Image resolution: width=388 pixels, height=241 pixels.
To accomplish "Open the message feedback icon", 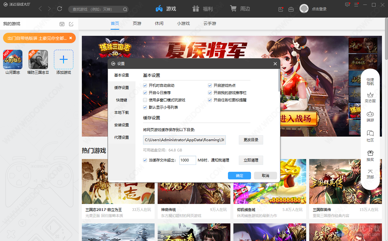I will point(347,5).
